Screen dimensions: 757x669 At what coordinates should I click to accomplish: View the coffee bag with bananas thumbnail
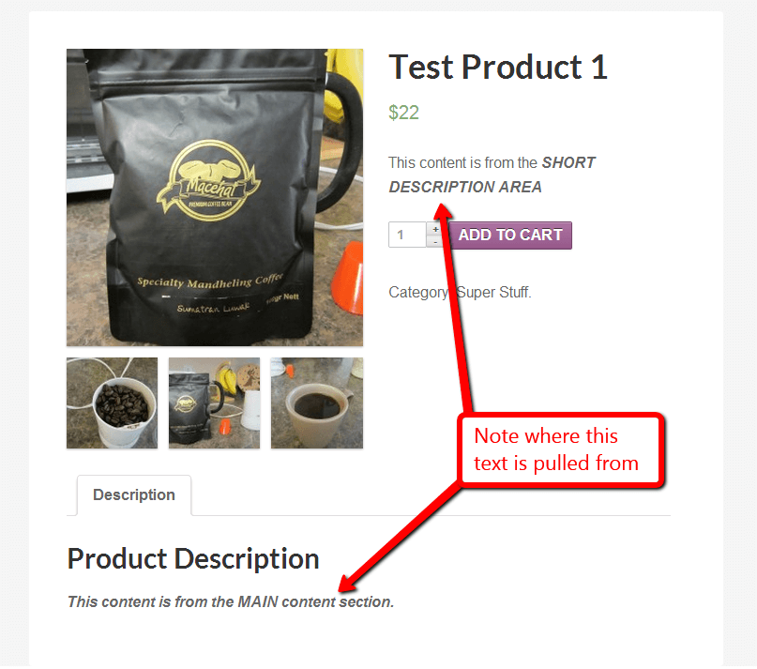(x=215, y=403)
